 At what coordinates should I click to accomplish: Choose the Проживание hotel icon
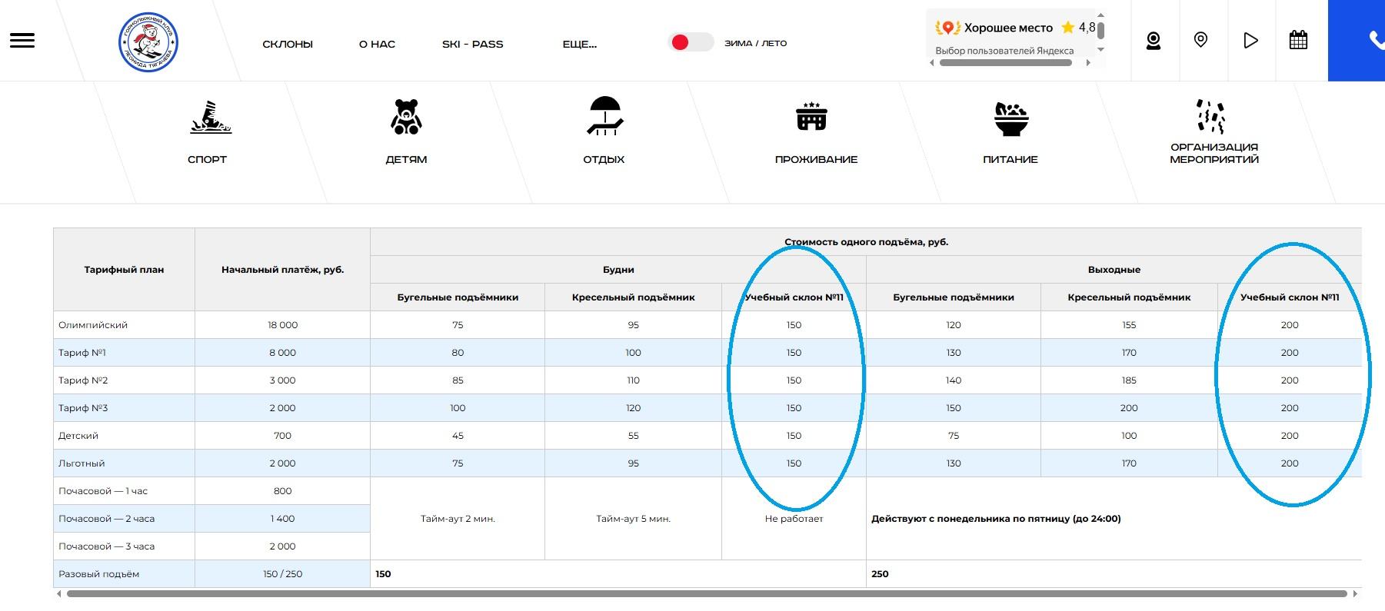click(x=812, y=118)
